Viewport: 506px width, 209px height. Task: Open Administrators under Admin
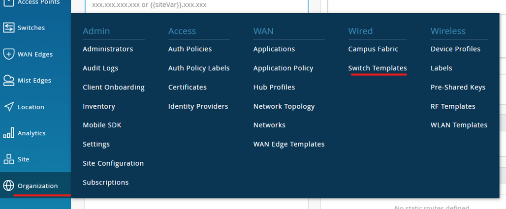tap(108, 49)
